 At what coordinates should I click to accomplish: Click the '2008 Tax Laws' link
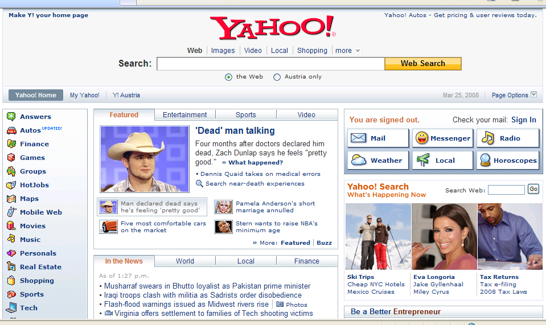tap(503, 291)
